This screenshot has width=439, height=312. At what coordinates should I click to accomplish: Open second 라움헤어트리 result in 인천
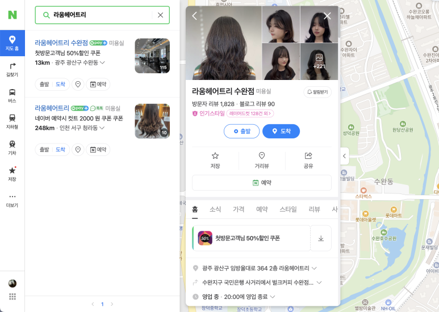click(52, 108)
